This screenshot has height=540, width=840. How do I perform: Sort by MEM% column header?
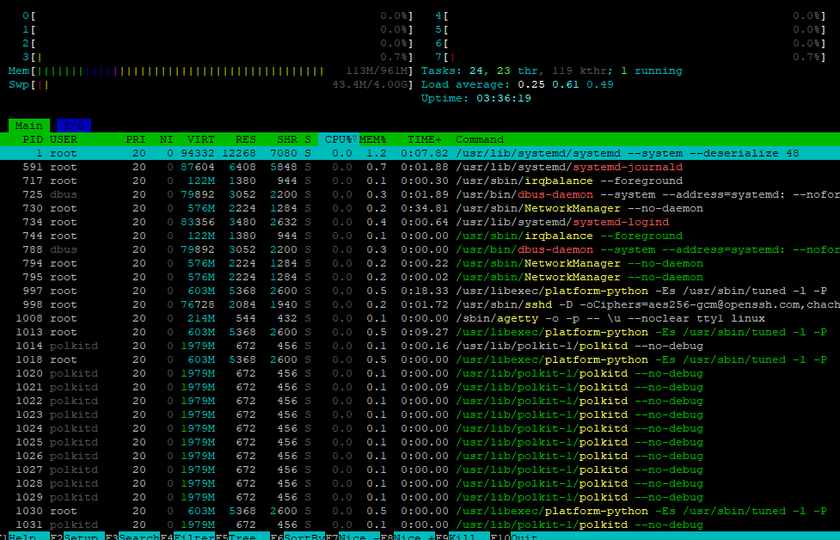[373, 139]
